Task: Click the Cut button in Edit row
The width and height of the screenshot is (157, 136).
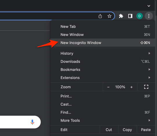Action: pyautogui.click(x=109, y=130)
